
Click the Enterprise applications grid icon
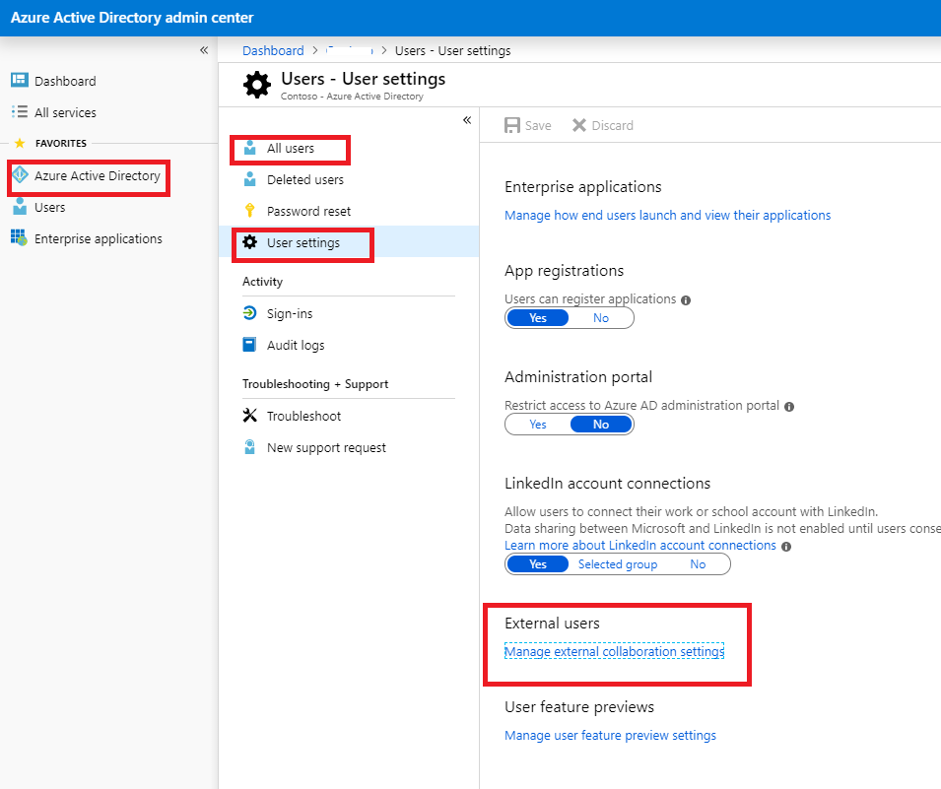19,237
